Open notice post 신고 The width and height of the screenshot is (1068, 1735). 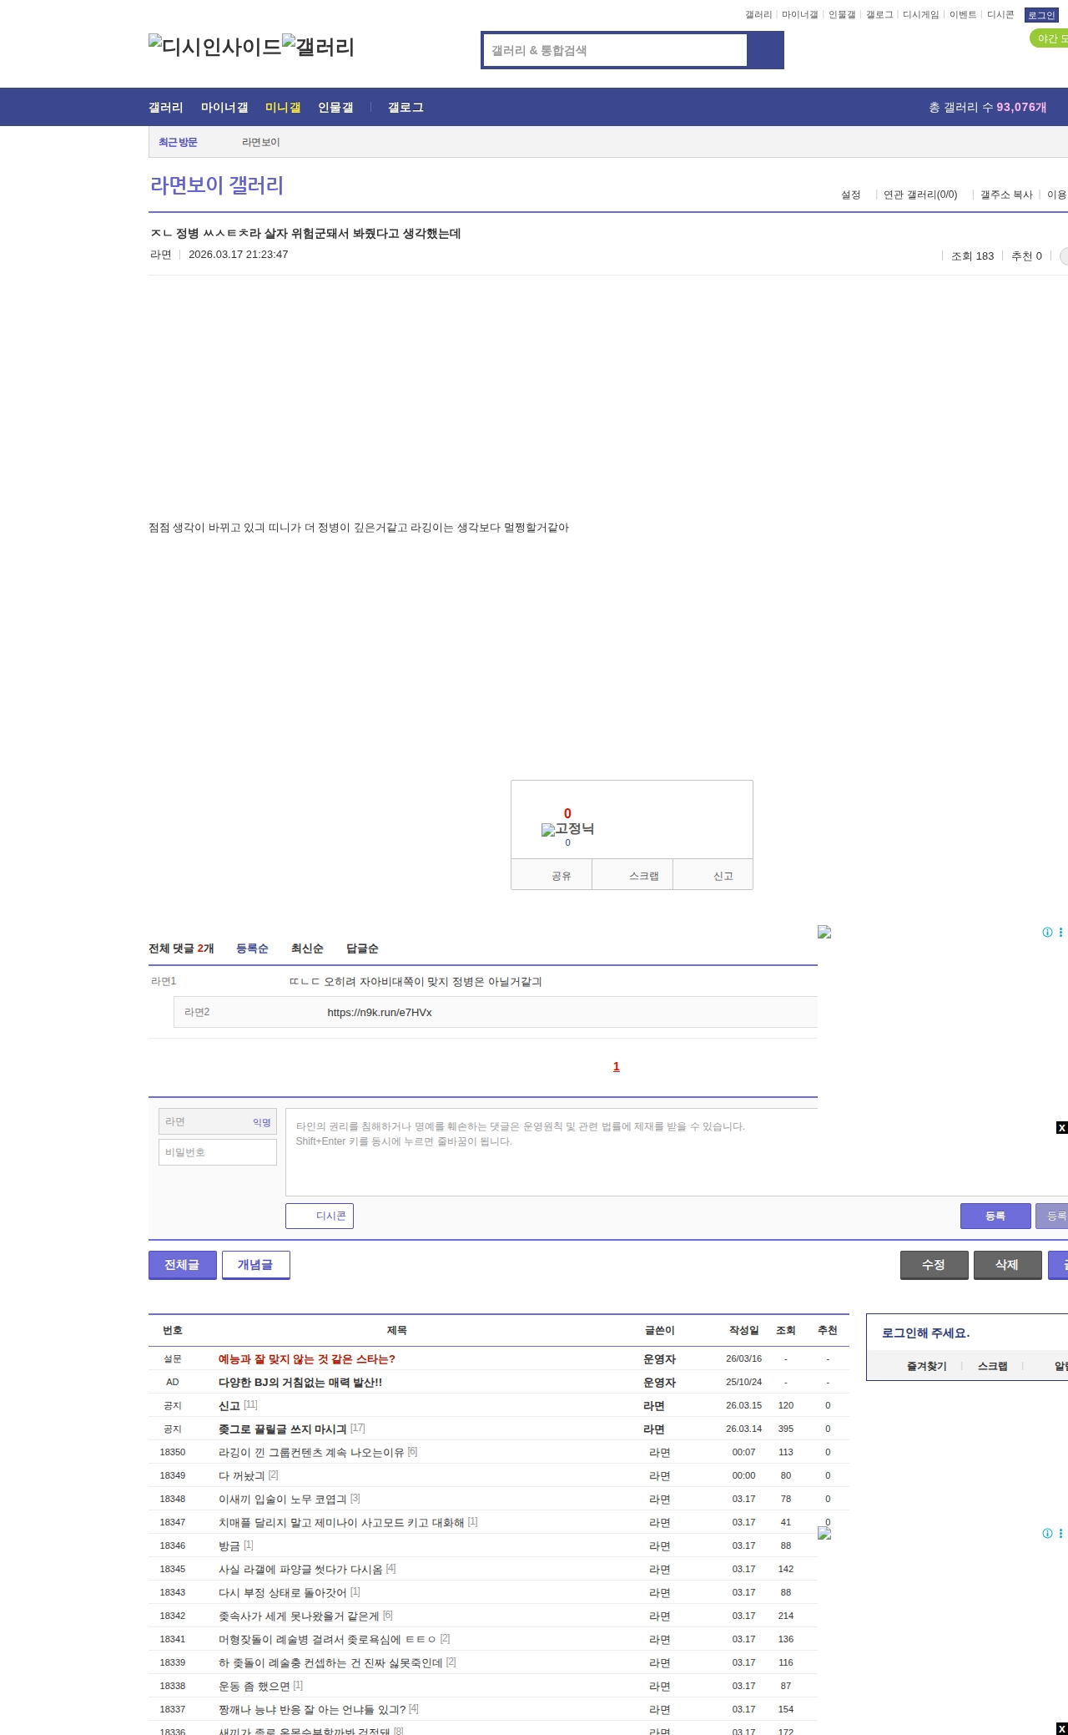[x=229, y=1405]
